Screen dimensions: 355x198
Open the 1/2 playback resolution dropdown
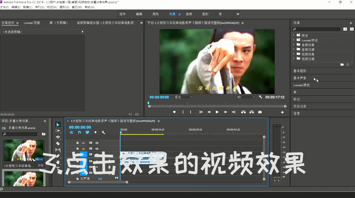(x=246, y=97)
